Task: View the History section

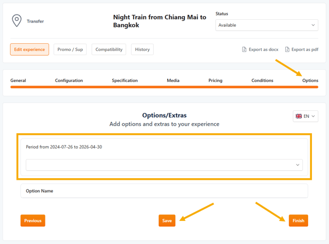Action: coord(142,49)
